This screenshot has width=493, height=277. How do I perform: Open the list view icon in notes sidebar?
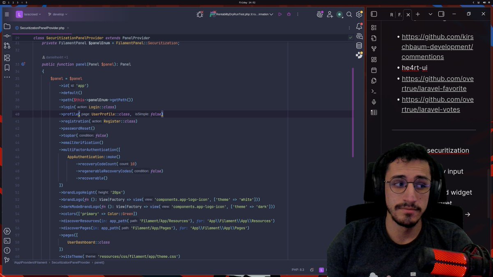(374, 27)
